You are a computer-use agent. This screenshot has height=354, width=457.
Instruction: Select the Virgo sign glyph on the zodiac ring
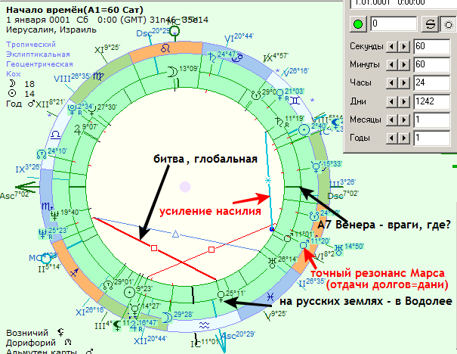pos(98,76)
